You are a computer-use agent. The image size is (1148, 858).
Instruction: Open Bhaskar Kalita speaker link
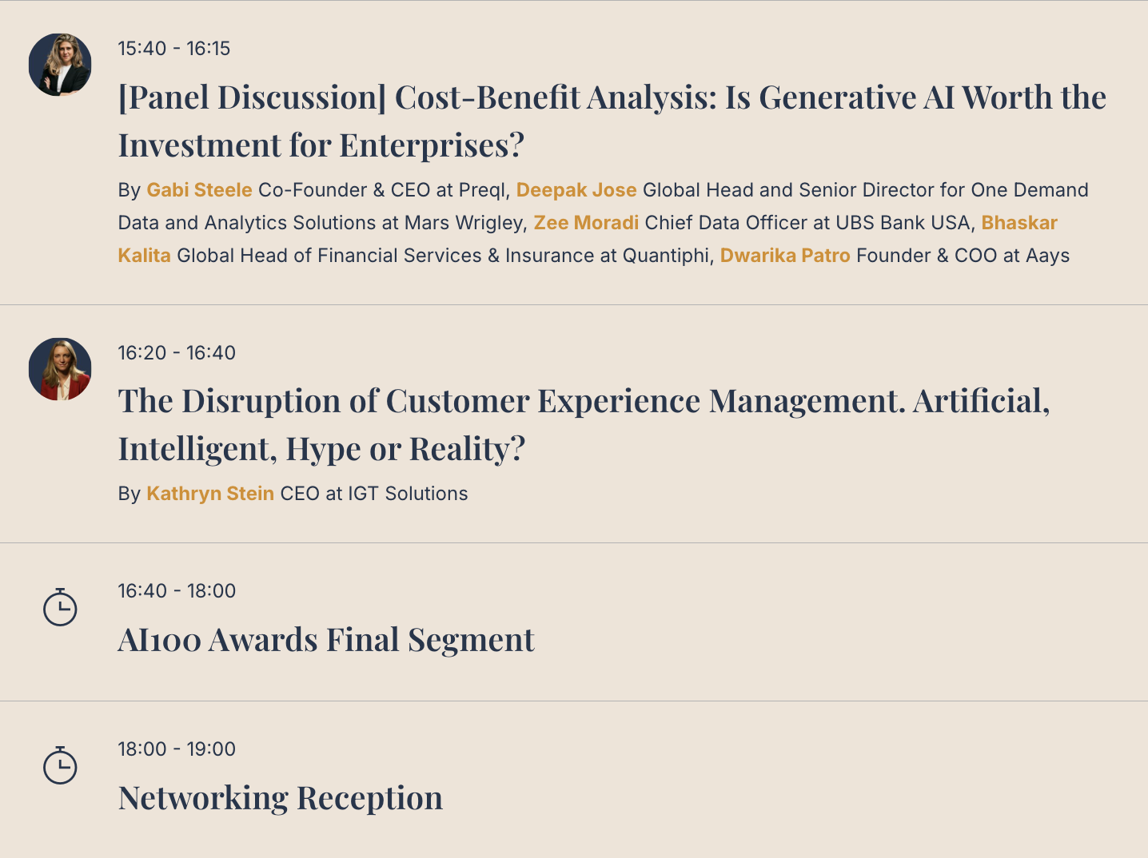[x=588, y=239]
